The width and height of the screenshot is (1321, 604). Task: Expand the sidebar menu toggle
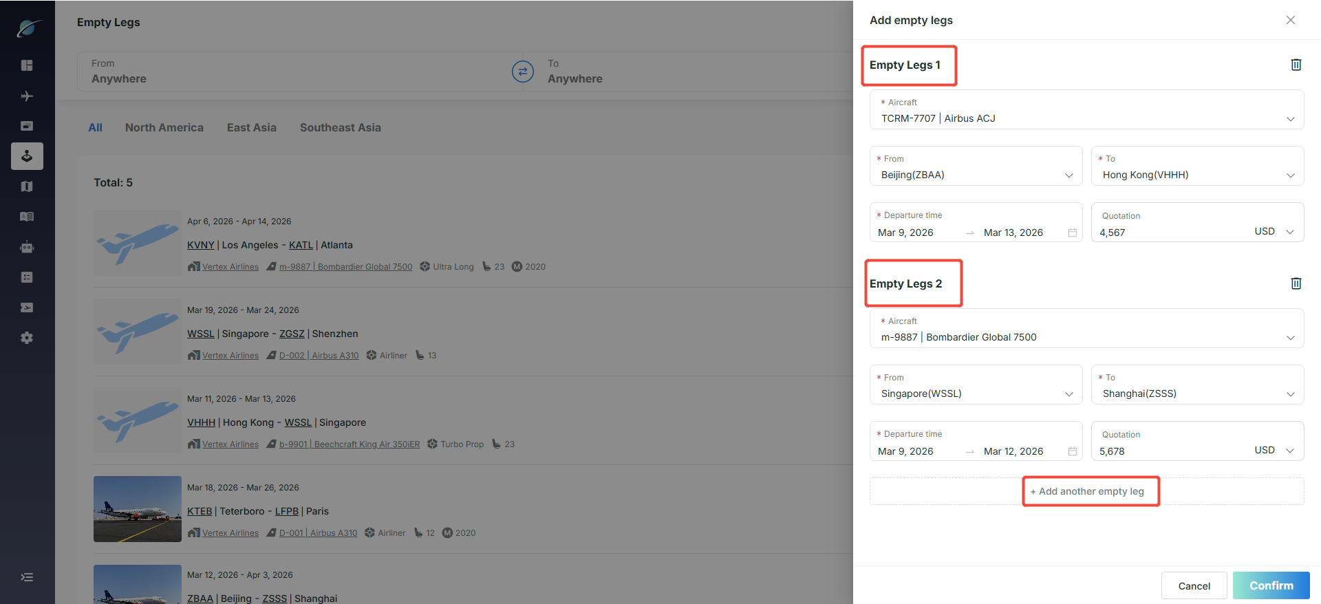[27, 577]
